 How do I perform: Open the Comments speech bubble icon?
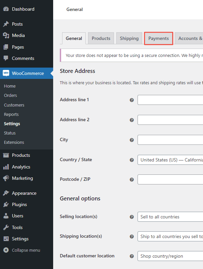coord(6,58)
